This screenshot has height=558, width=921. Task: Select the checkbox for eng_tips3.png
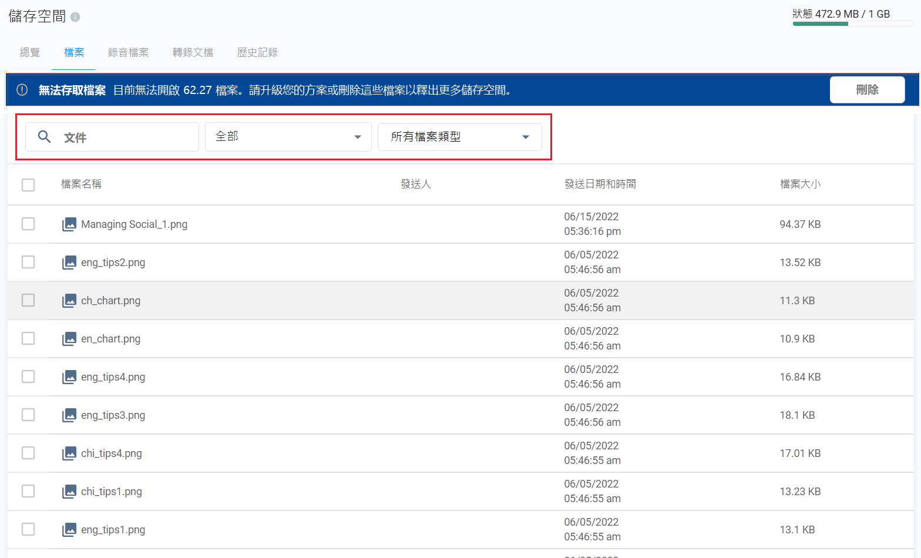[x=28, y=415]
